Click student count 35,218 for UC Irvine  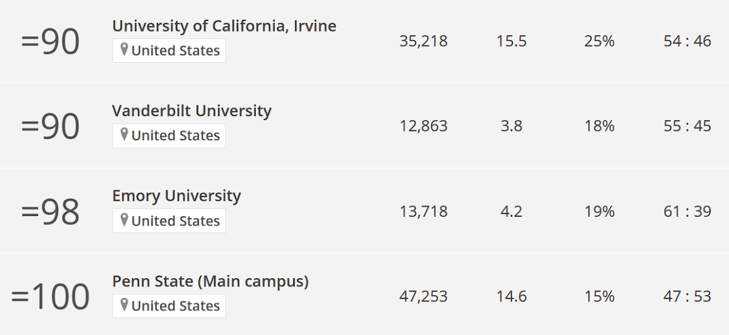click(423, 41)
